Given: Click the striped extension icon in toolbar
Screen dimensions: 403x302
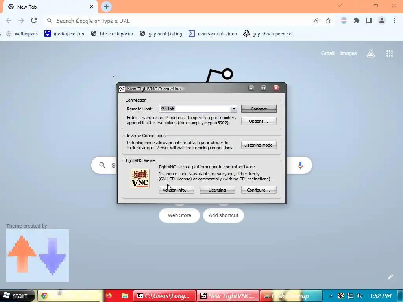Looking at the screenshot, I should (344, 20).
